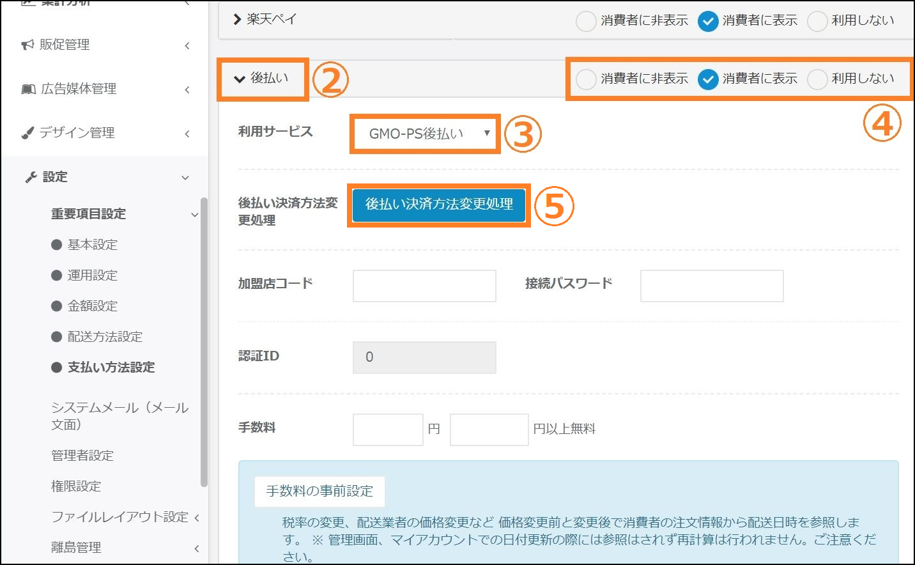Click the bullet icon beside 配送方法設定
The image size is (915, 565).
click(56, 337)
